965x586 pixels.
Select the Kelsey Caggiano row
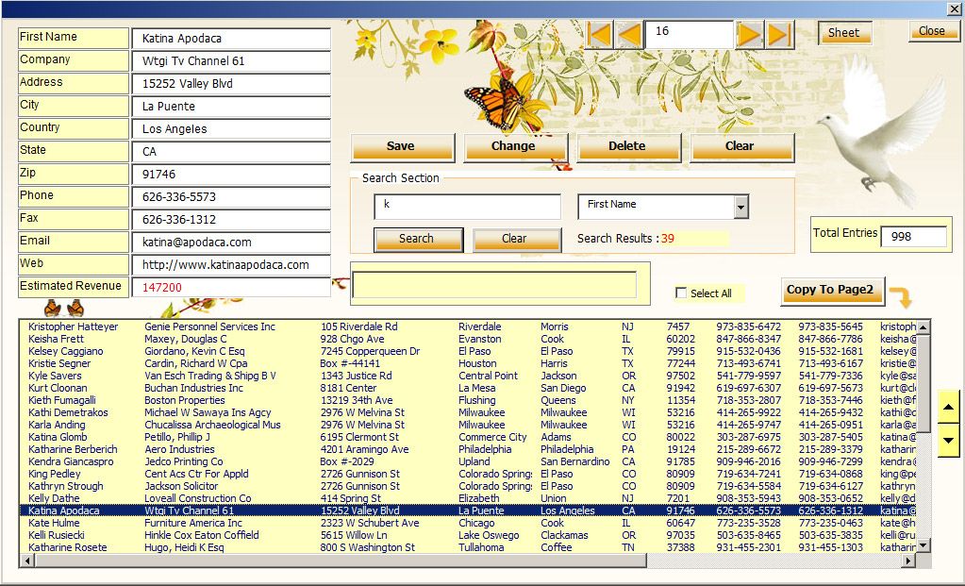pos(468,351)
